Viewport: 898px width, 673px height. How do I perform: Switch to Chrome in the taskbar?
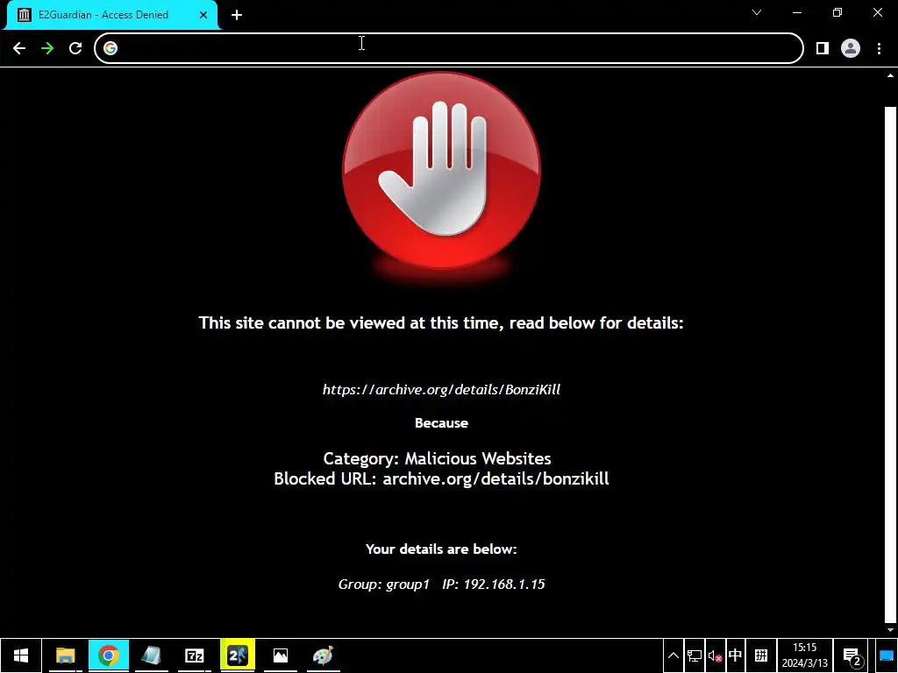(108, 655)
